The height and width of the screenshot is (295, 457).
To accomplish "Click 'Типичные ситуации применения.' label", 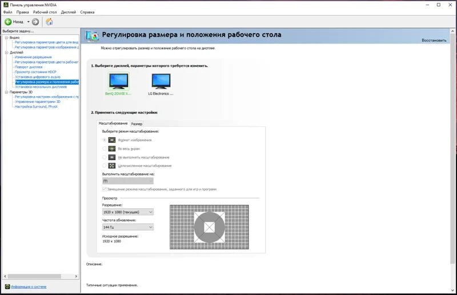I will tap(112, 285).
